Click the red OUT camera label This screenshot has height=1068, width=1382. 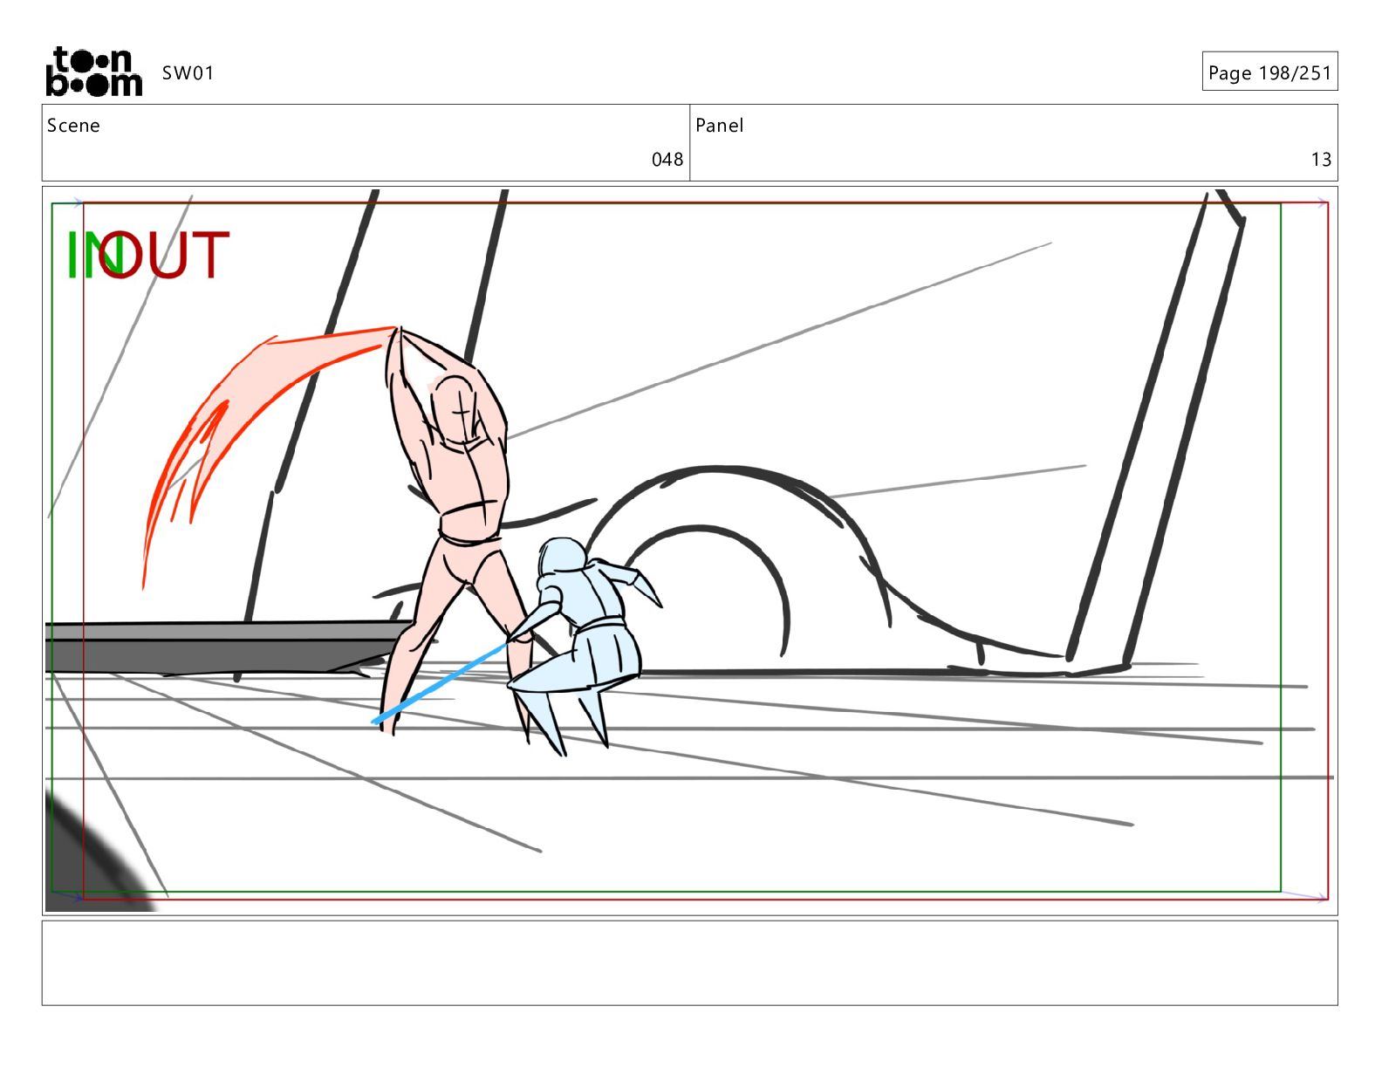pos(163,255)
